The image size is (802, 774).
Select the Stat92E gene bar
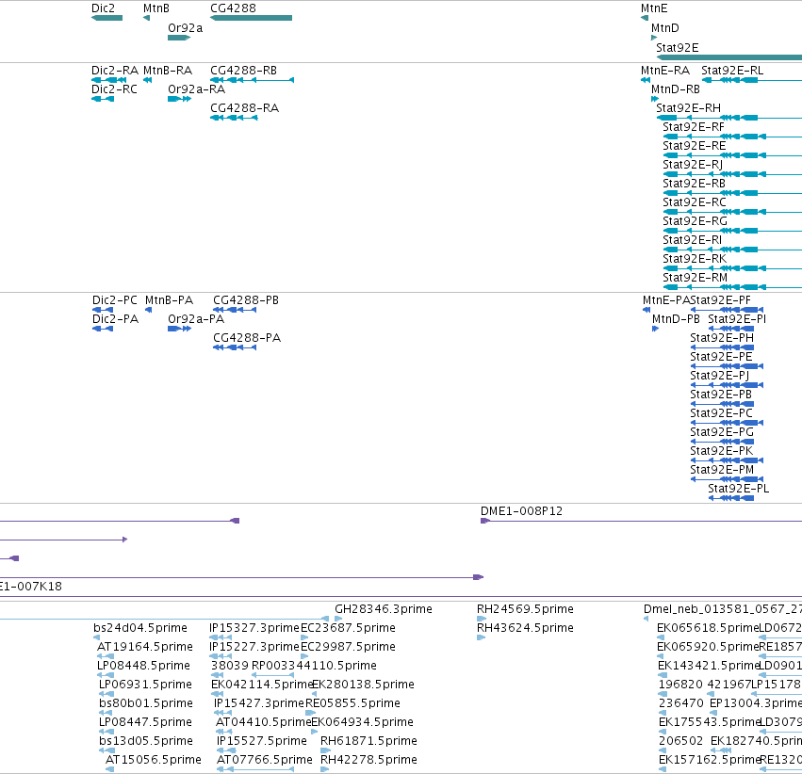(x=729, y=57)
